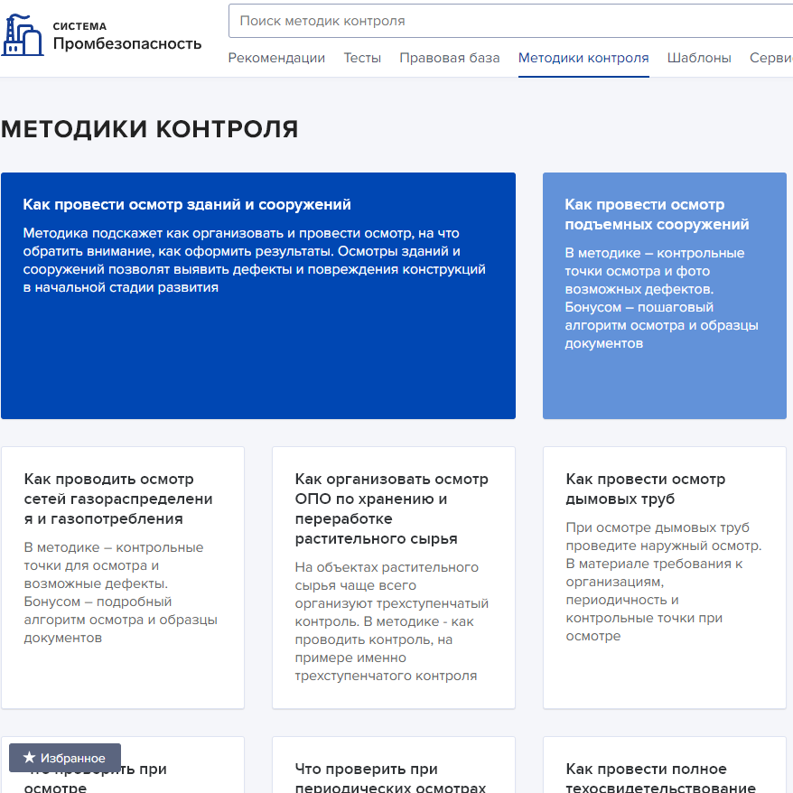The width and height of the screenshot is (793, 793).
Task: Click description 'При осмотре дымовых труб проведите'
Action: coord(664,582)
